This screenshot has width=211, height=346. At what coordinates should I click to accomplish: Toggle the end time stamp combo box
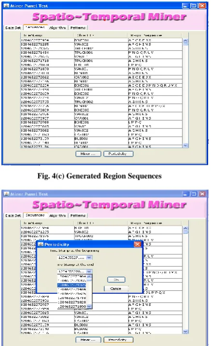pyautogui.click(x=75, y=271)
